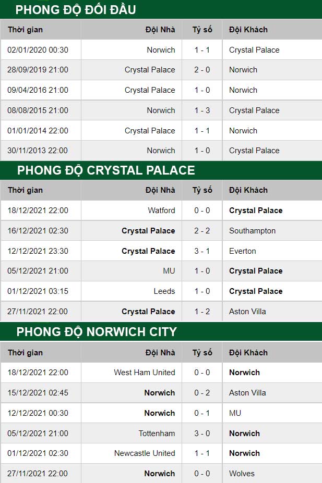Open the Watford team name
Viewport: 322px width, 483px height.
[161, 210]
